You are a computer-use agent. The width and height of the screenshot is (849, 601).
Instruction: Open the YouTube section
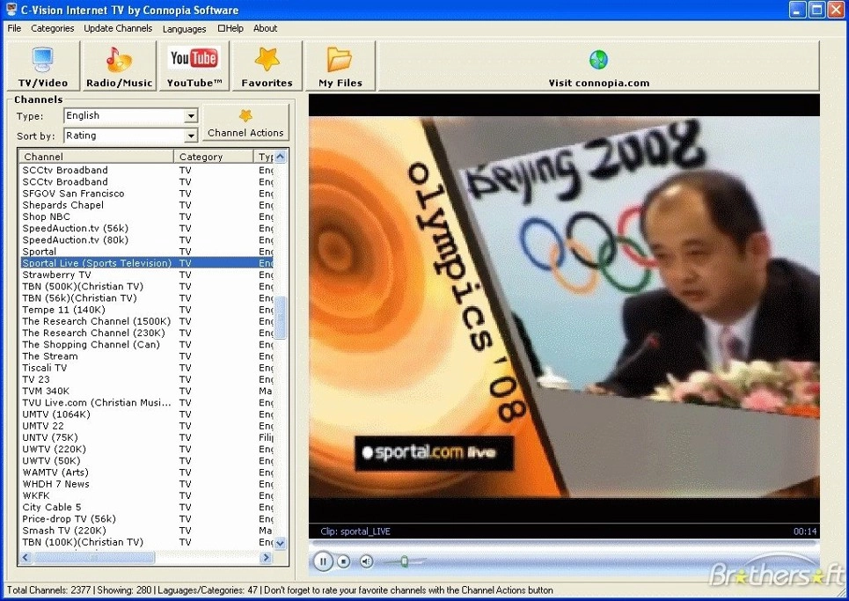coord(194,66)
